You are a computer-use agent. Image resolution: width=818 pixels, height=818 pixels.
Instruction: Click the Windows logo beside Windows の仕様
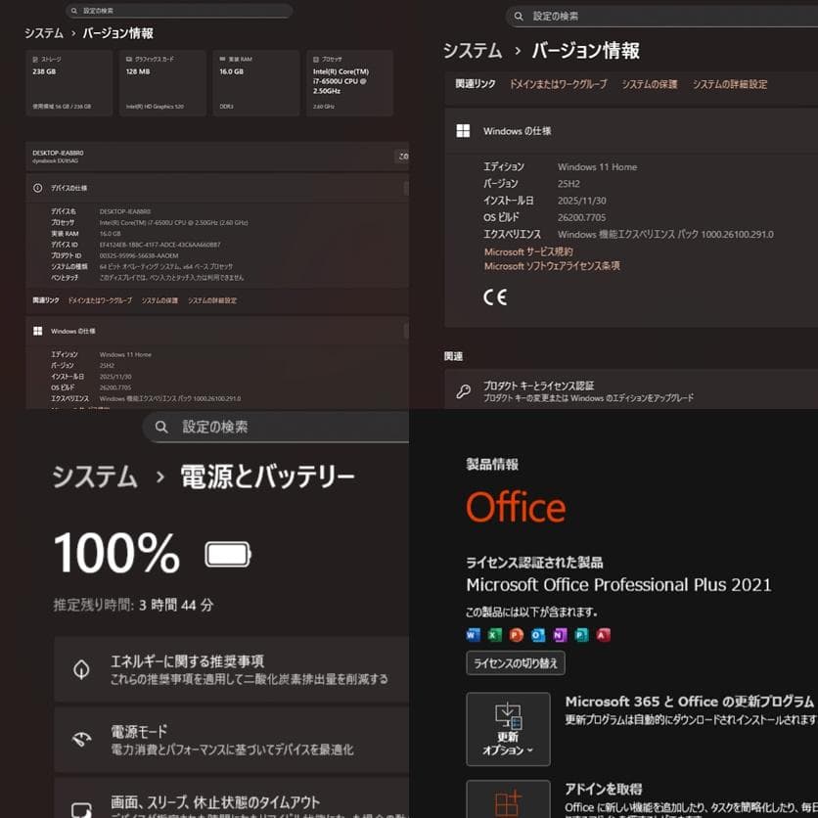click(463, 129)
